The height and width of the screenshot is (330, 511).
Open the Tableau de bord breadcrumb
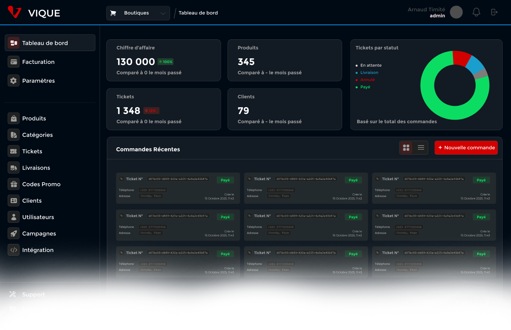[198, 13]
